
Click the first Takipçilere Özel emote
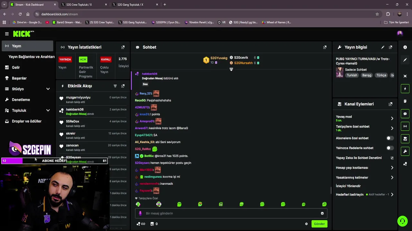tap(138, 204)
